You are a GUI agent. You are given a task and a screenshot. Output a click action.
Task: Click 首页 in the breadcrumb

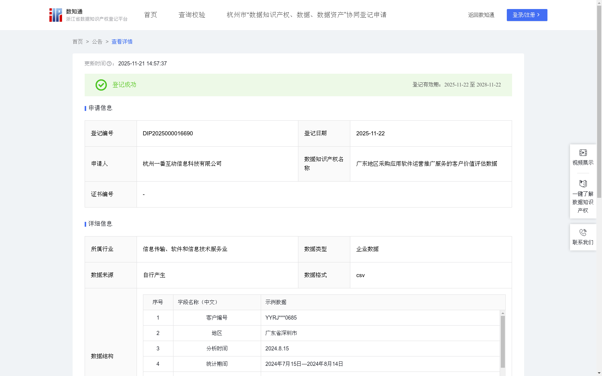point(78,42)
